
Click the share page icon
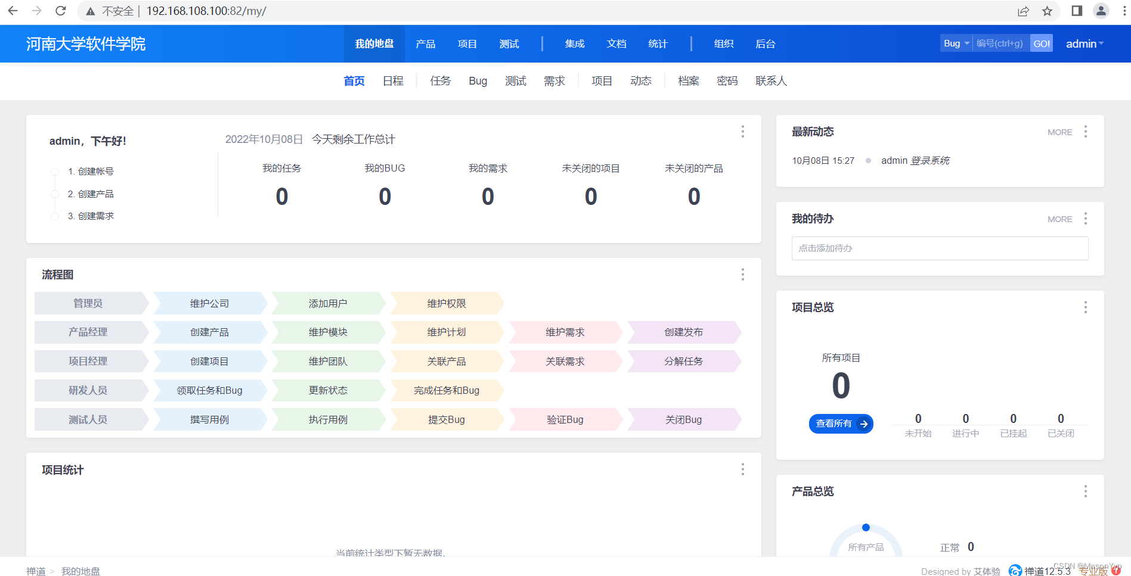click(x=1023, y=11)
